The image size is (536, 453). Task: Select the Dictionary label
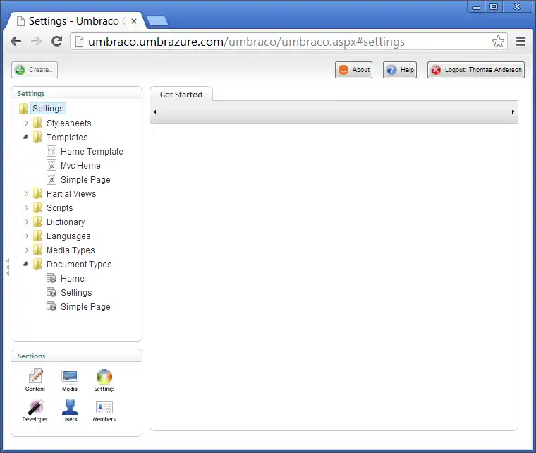66,222
